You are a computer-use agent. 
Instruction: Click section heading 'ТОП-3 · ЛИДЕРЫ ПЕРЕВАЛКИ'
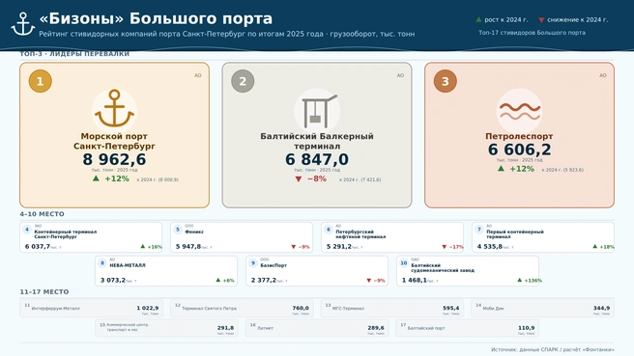pyautogui.click(x=74, y=54)
